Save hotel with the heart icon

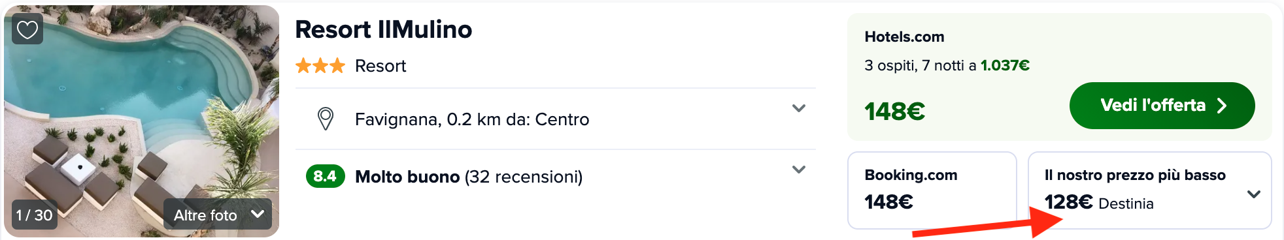point(27,29)
